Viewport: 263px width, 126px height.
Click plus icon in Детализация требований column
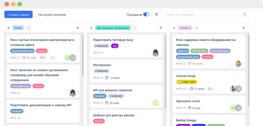pos(161,28)
